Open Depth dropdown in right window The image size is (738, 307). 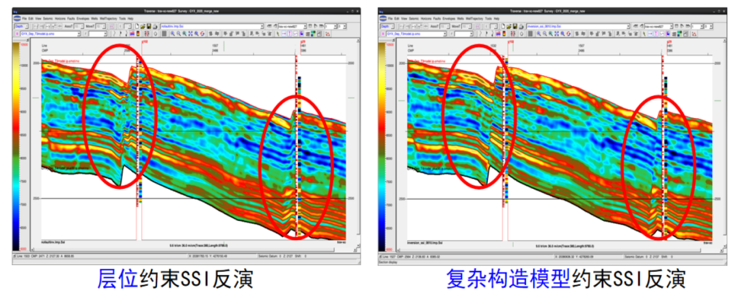coord(387,27)
